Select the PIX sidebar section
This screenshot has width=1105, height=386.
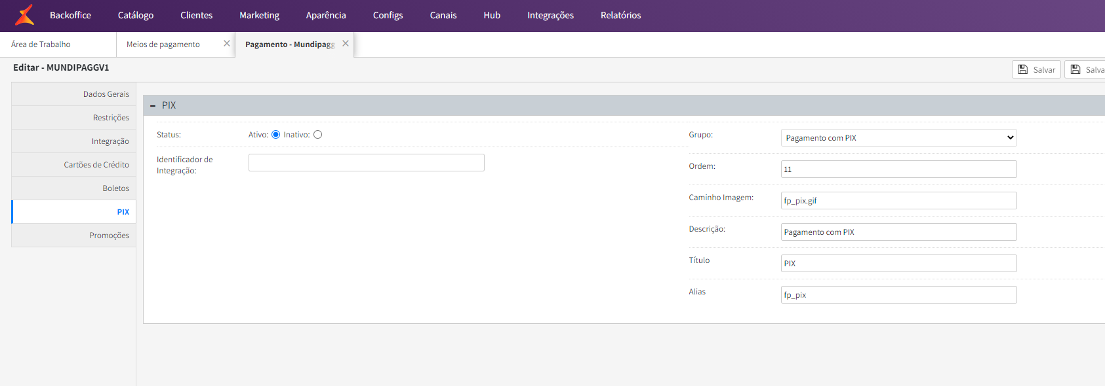click(x=73, y=212)
